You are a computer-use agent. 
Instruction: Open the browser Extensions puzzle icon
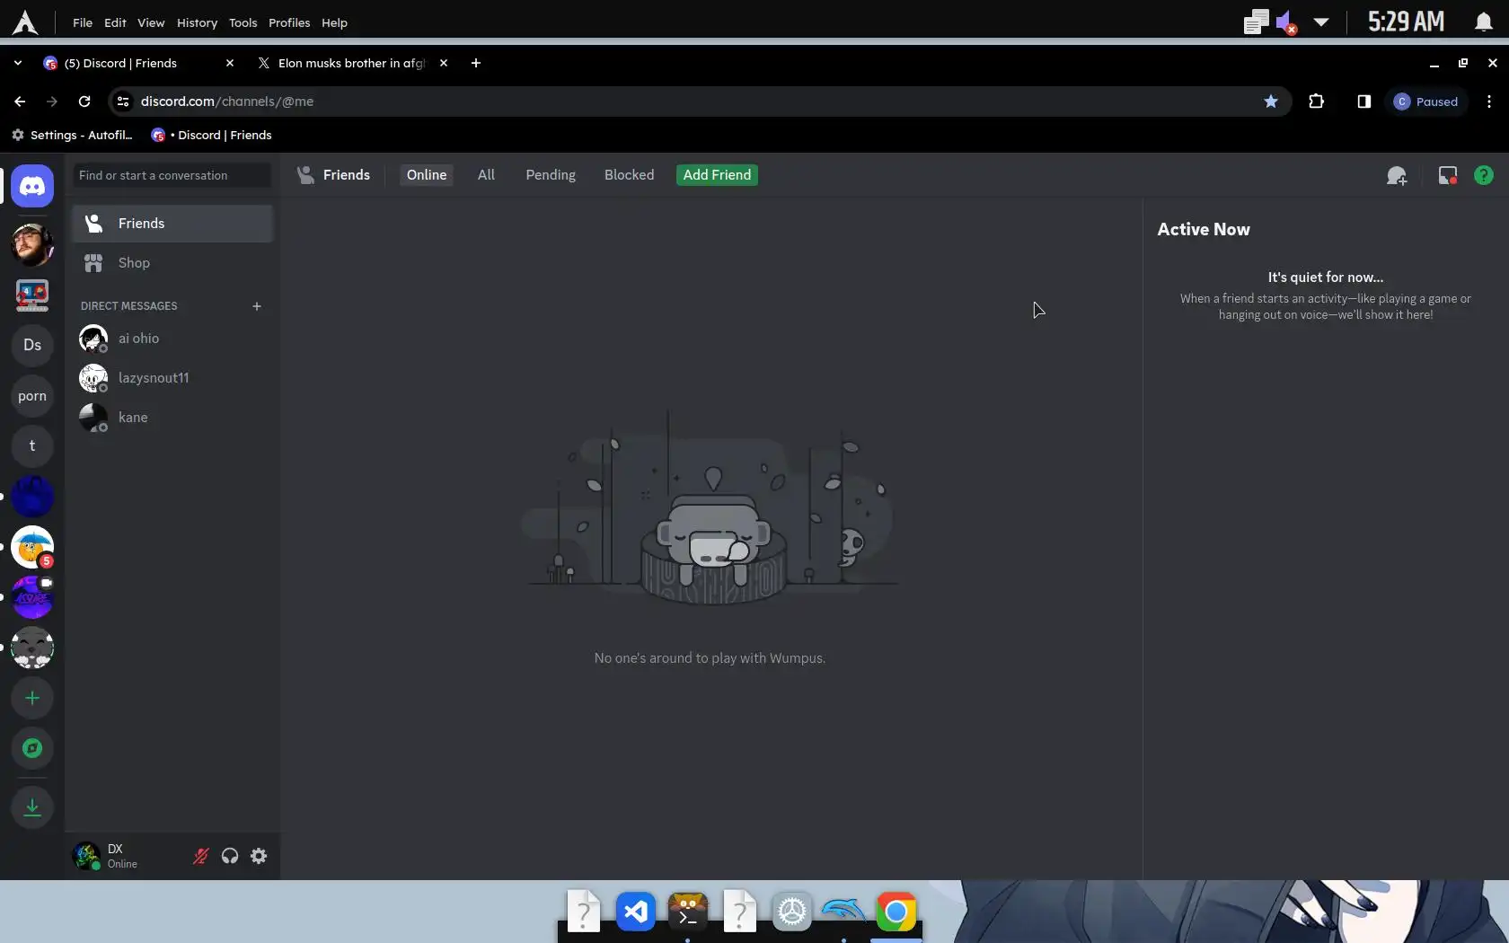pos(1317,101)
